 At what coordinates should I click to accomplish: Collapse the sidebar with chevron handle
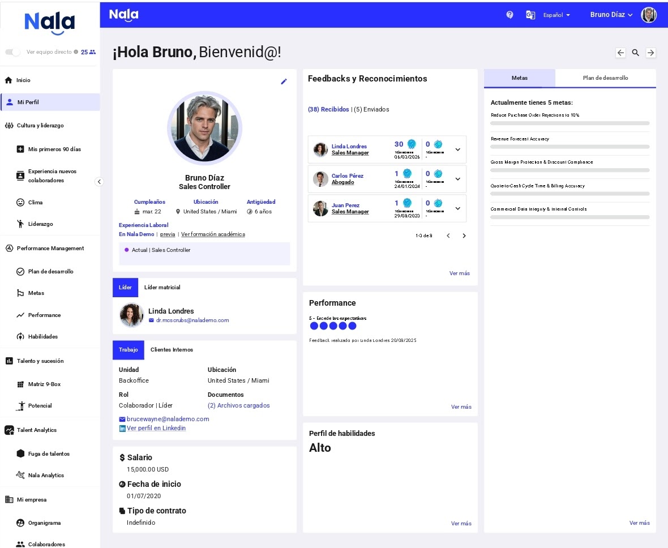[x=99, y=182]
